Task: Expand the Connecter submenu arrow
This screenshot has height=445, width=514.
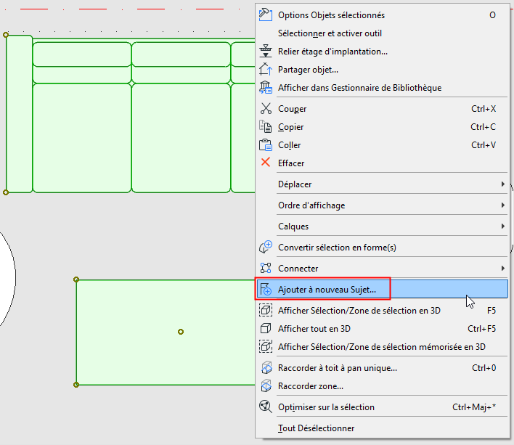Action: tap(503, 269)
